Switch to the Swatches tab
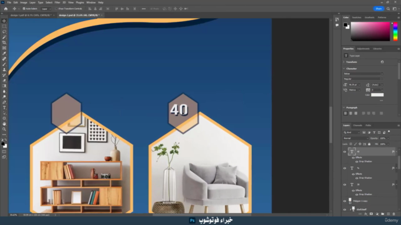Viewport: 401px width, 225px height. (x=357, y=17)
